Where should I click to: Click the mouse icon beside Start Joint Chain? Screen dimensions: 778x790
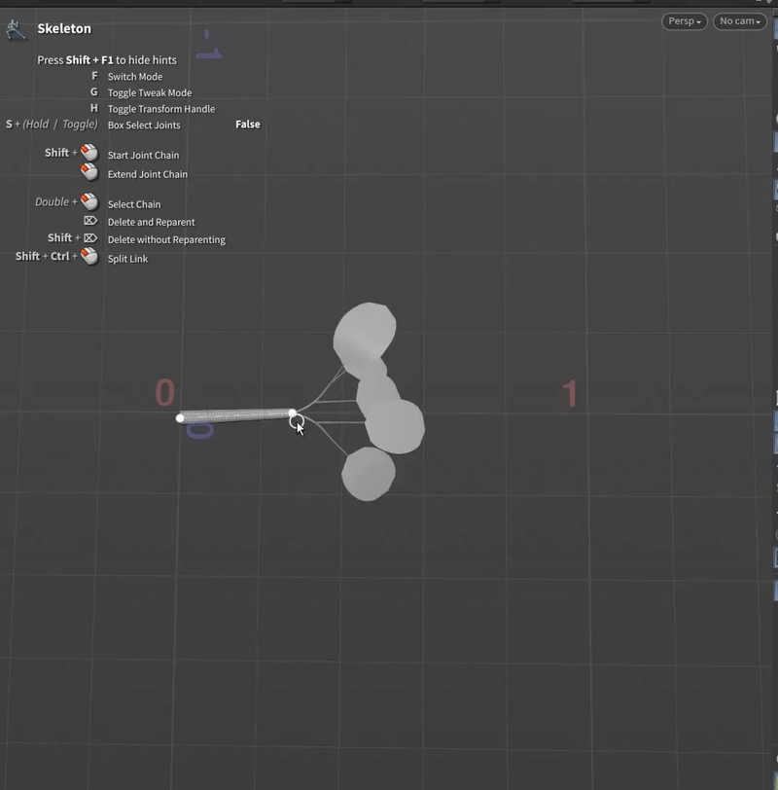point(87,153)
